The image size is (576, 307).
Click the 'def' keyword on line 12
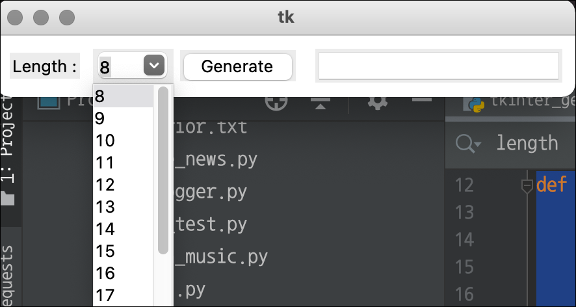(551, 184)
